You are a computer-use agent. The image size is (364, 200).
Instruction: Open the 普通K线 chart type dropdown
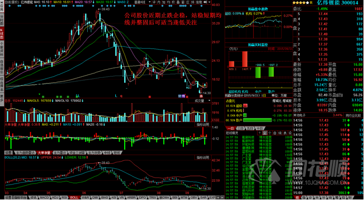point(143,2)
